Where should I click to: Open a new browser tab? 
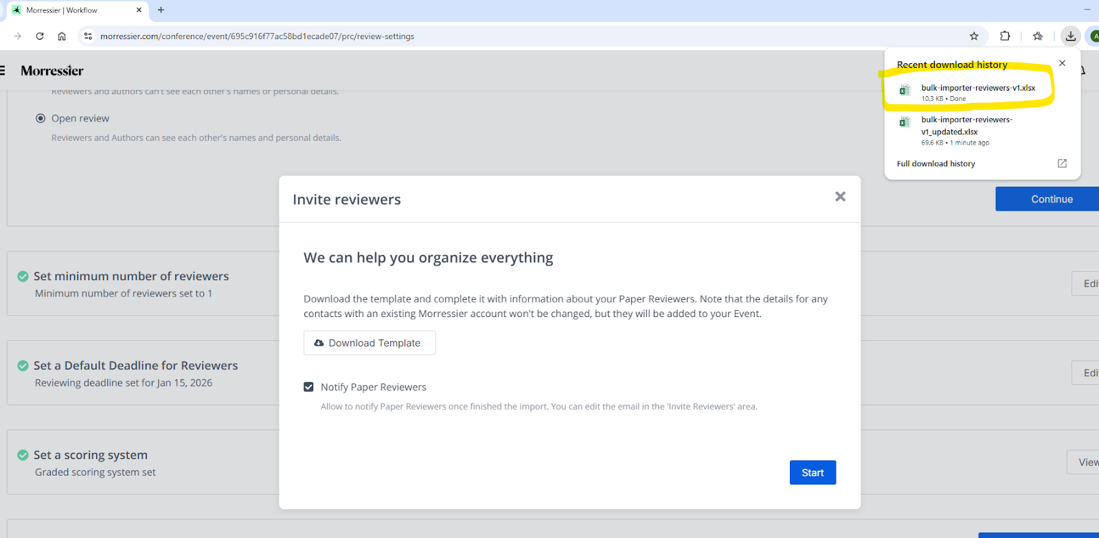click(161, 10)
